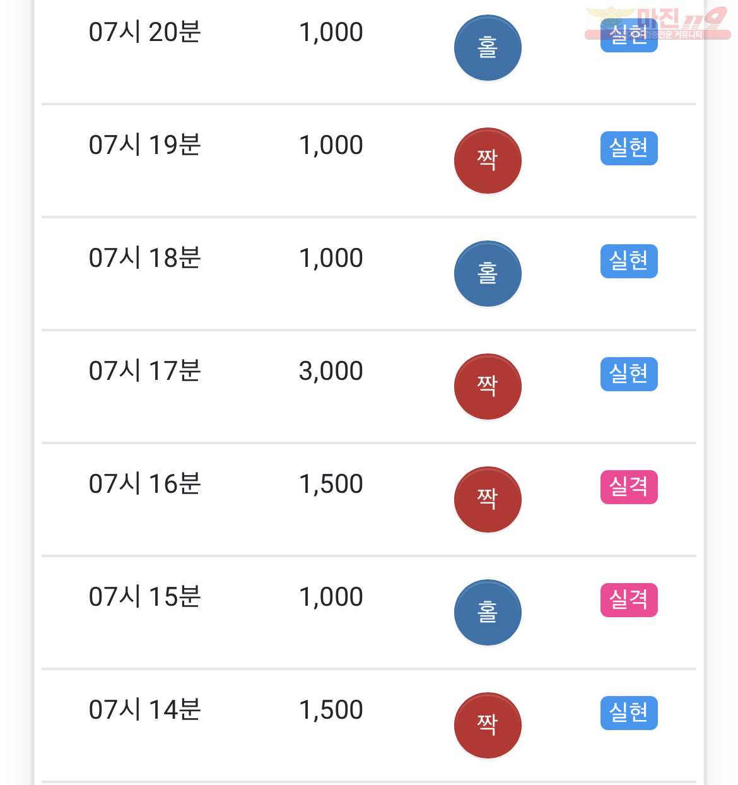The width and height of the screenshot is (738, 785).
Task: Click the pink 실격 badge for 07시 15분
Action: tap(629, 600)
